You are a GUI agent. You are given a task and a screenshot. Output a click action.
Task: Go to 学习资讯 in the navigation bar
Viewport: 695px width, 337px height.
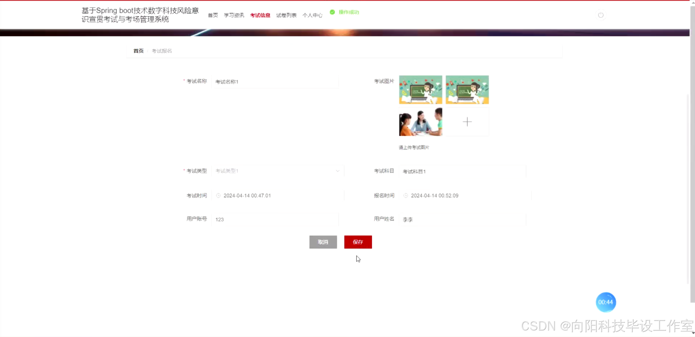tap(234, 15)
